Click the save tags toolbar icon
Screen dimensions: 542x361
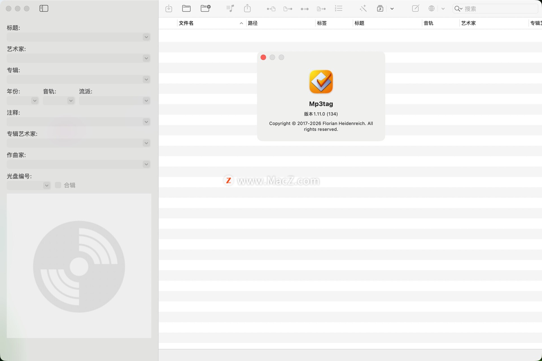point(169,8)
